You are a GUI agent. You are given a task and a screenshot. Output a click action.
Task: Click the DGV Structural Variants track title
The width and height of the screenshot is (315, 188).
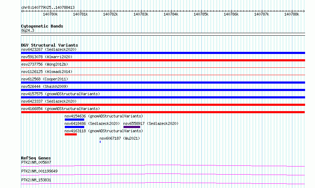[x=50, y=45]
